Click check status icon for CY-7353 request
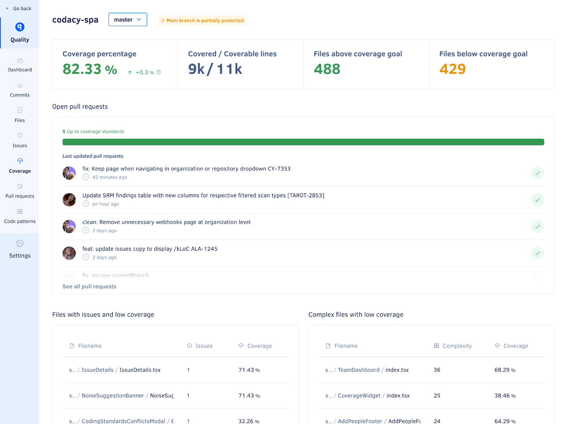Viewport: 567px width, 424px height. (x=538, y=173)
